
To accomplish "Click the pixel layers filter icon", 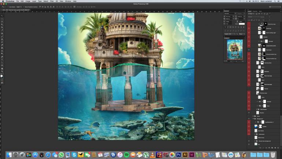I will pyautogui.click(x=256, y=14).
